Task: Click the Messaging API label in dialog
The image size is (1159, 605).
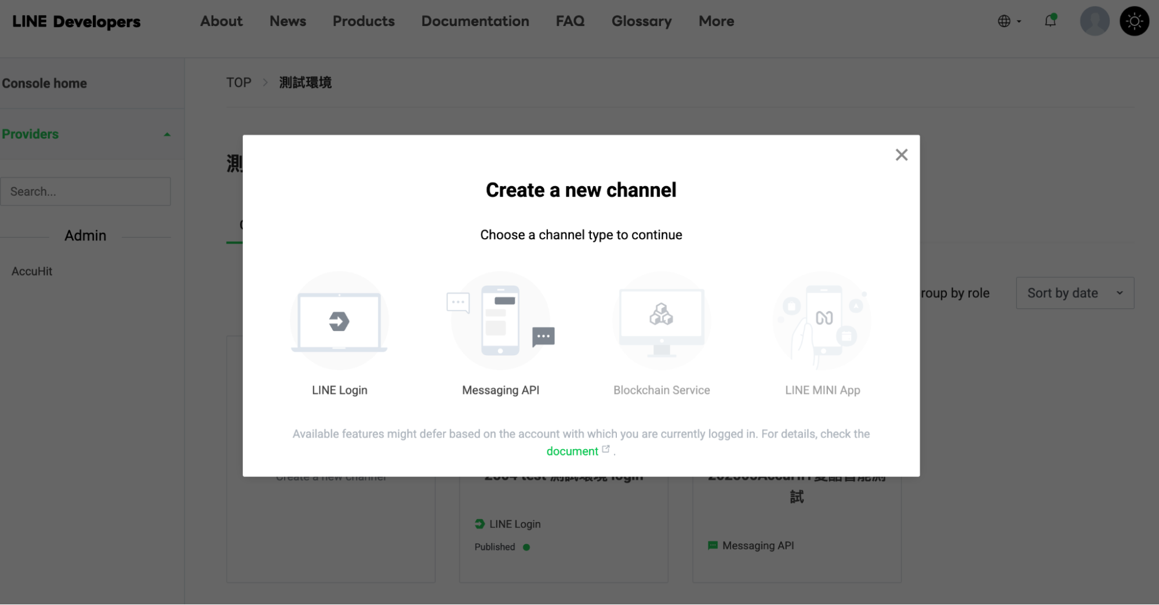Action: click(500, 390)
